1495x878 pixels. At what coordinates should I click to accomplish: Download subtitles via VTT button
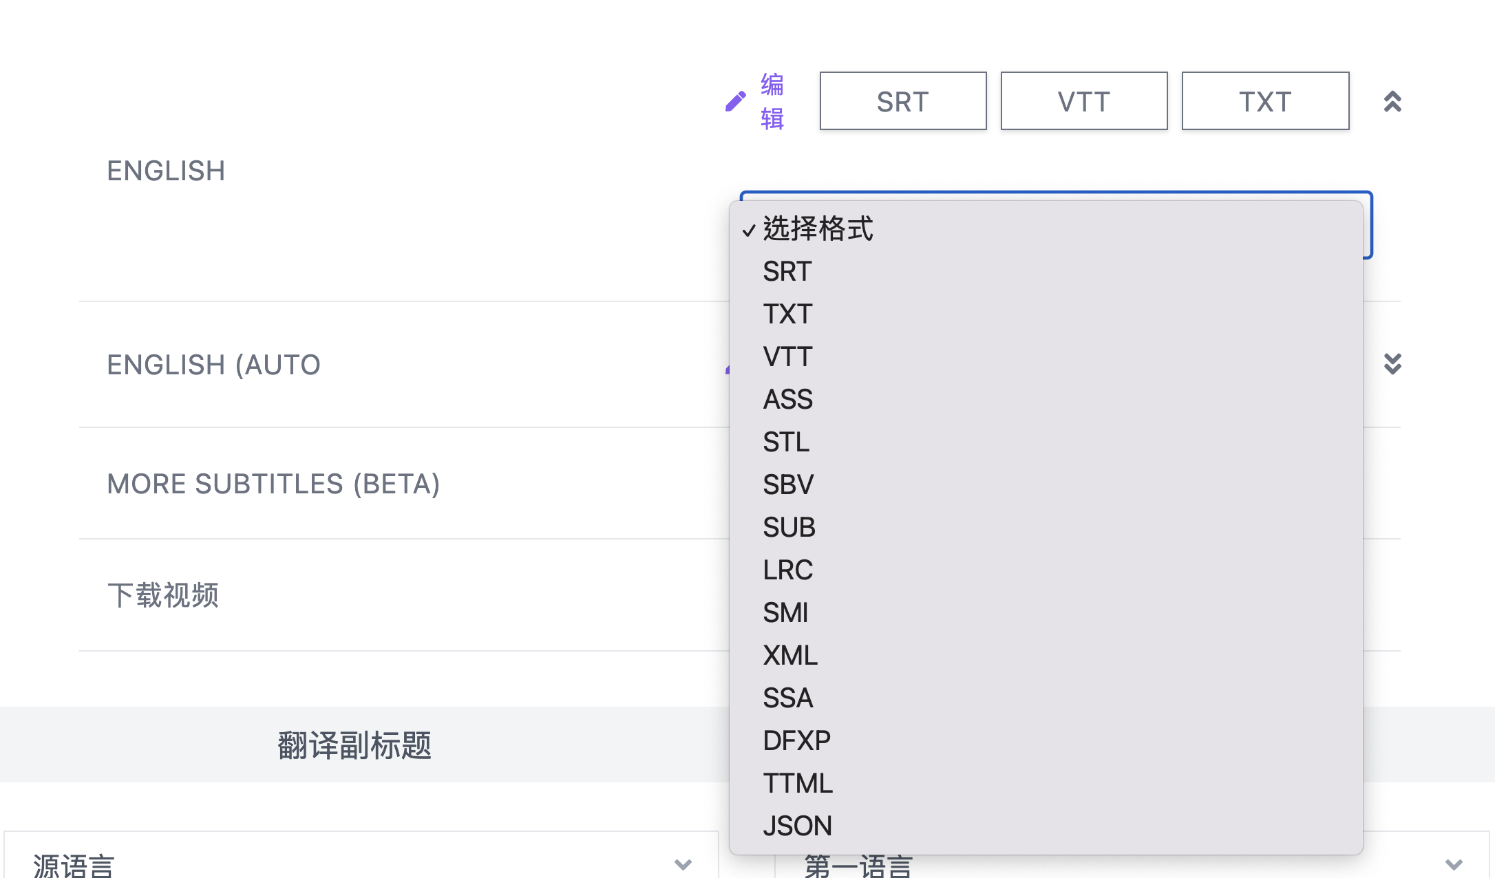[1083, 101]
